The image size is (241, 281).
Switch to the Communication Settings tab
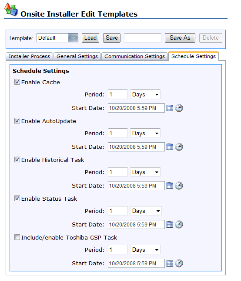[135, 56]
